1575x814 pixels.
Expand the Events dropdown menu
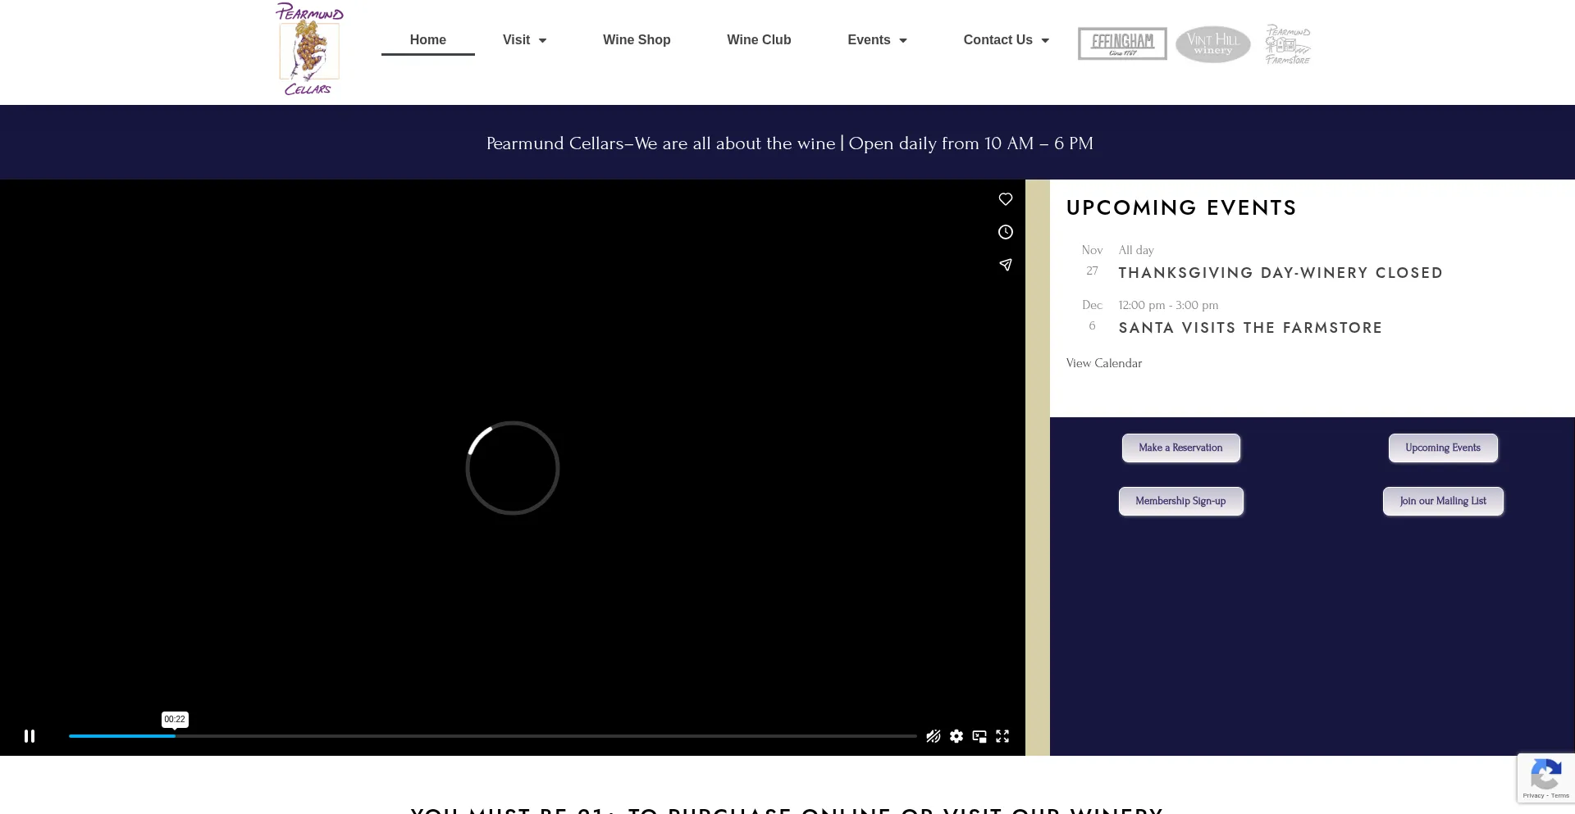pos(877,40)
